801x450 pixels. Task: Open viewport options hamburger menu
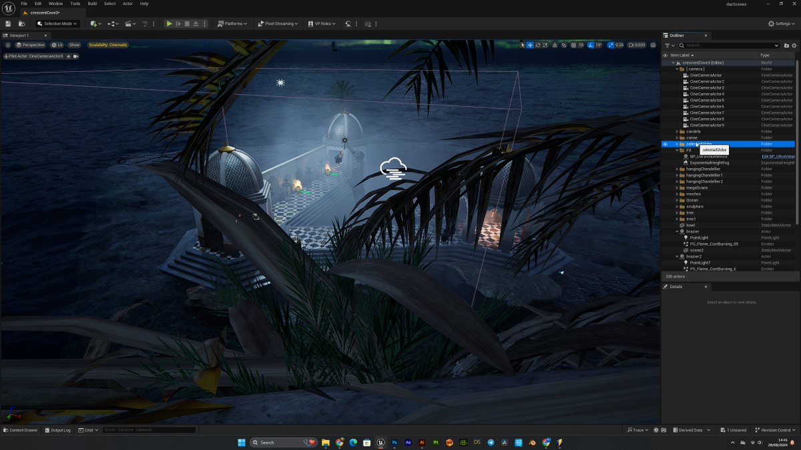pyautogui.click(x=8, y=45)
